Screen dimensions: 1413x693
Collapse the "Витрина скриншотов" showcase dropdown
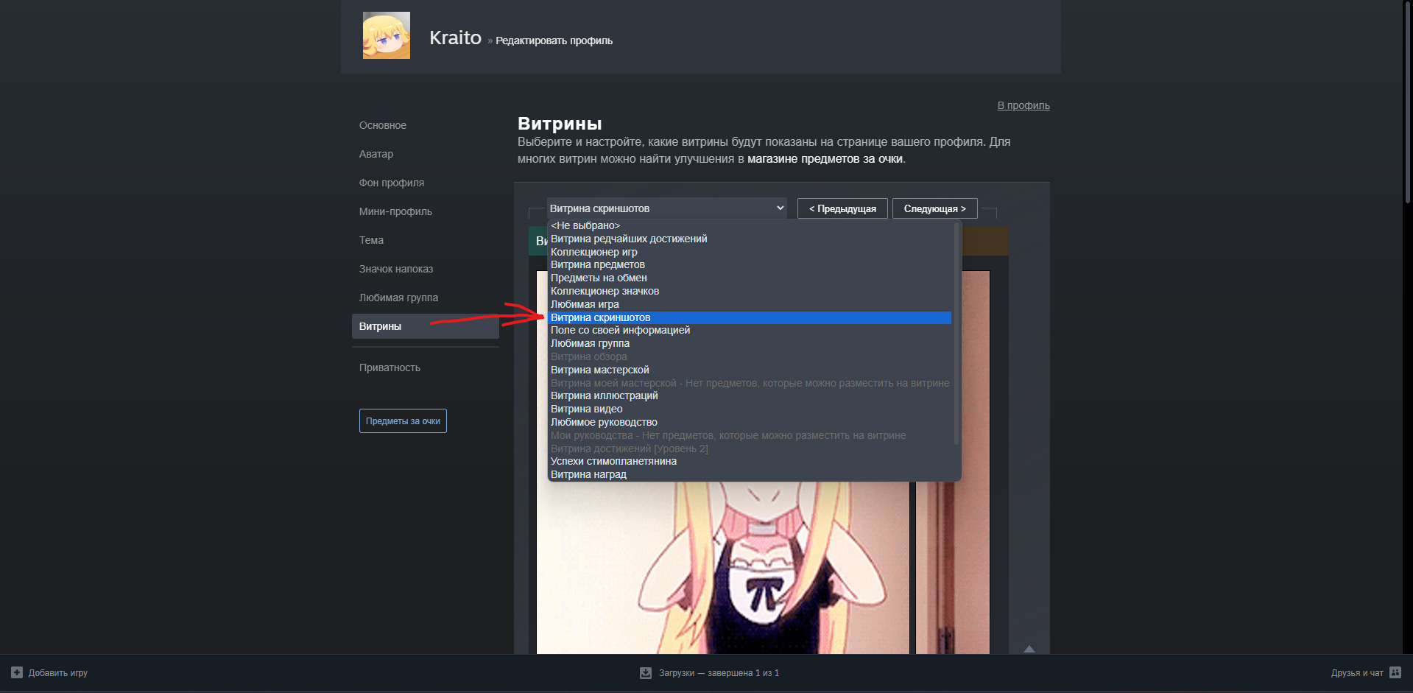click(666, 208)
